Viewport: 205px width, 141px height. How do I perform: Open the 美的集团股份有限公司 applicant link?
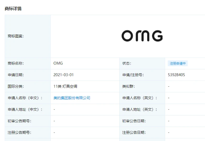[72, 98]
